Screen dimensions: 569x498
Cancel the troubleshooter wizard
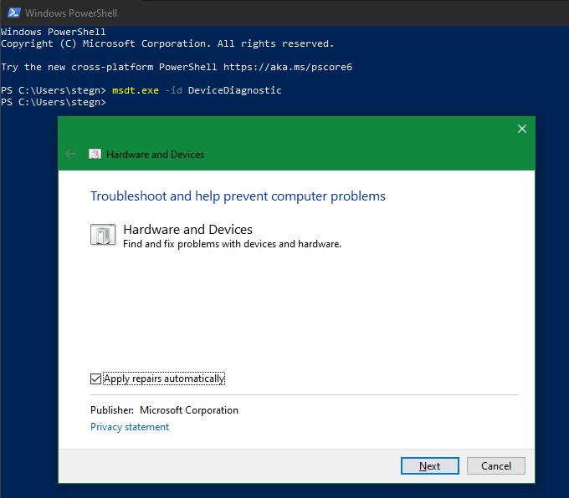tap(496, 465)
